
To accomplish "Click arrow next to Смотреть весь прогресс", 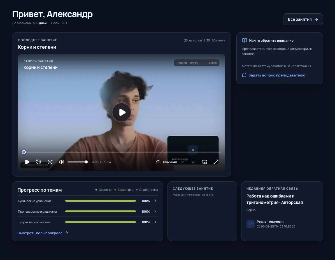I will point(66,233).
